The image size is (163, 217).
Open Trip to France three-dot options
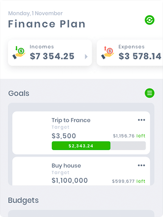[x=141, y=120]
